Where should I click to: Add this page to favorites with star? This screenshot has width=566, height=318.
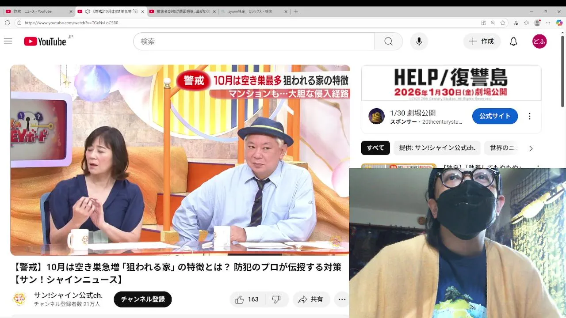[503, 23]
